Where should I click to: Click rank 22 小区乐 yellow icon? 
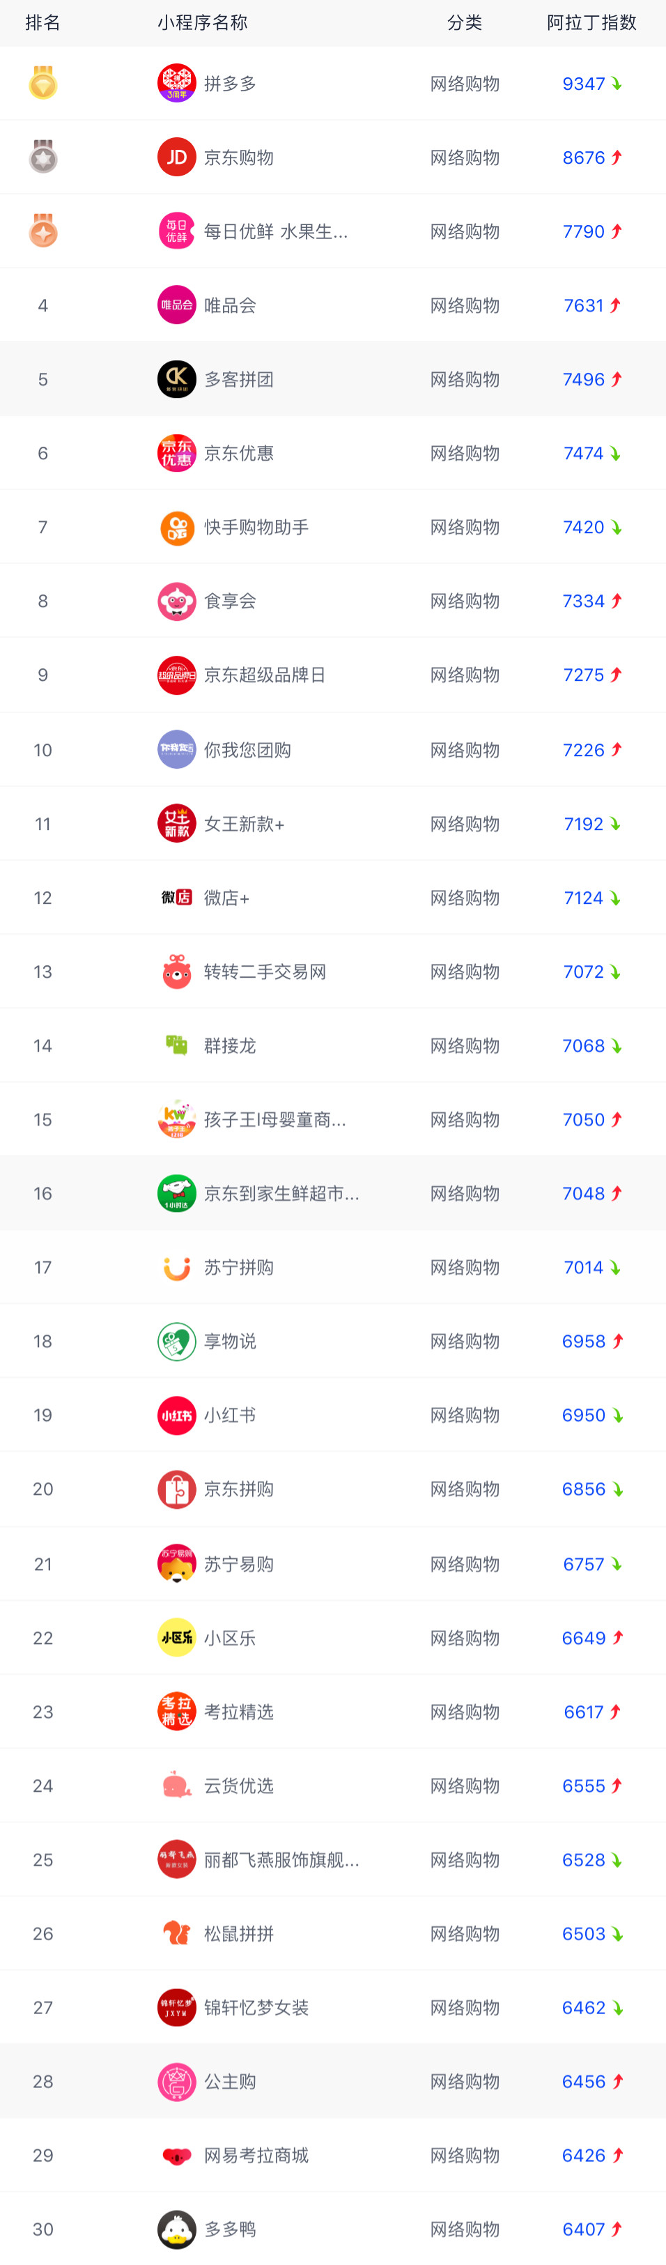click(x=177, y=1637)
